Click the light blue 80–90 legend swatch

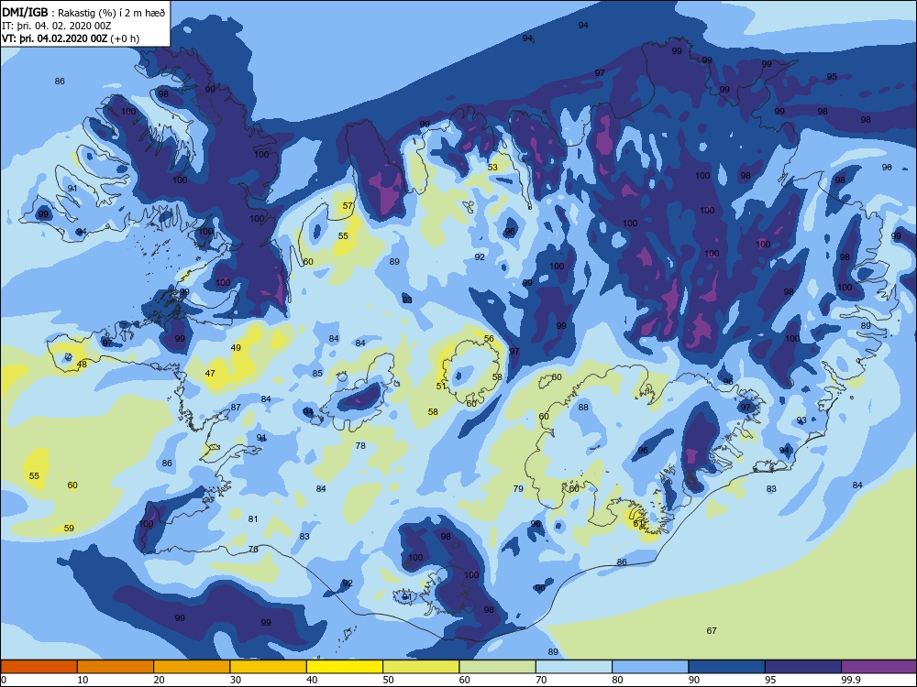click(650, 667)
